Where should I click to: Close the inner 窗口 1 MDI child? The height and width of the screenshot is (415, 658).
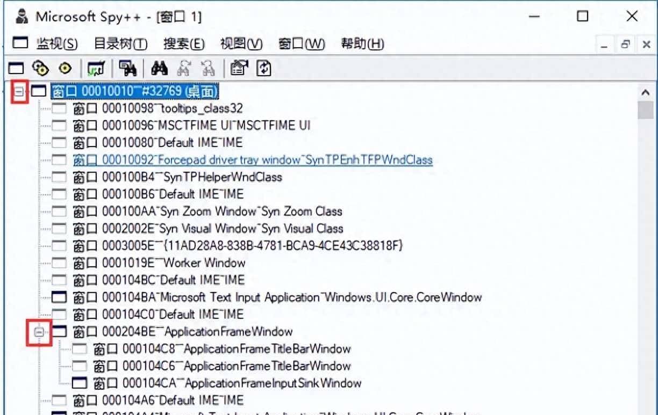click(x=646, y=45)
